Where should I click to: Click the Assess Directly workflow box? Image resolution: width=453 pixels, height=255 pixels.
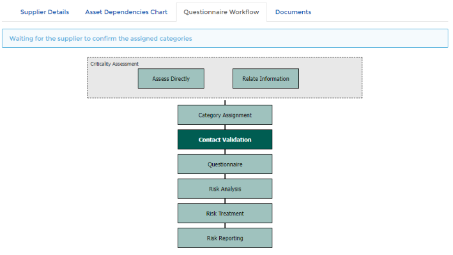point(171,78)
